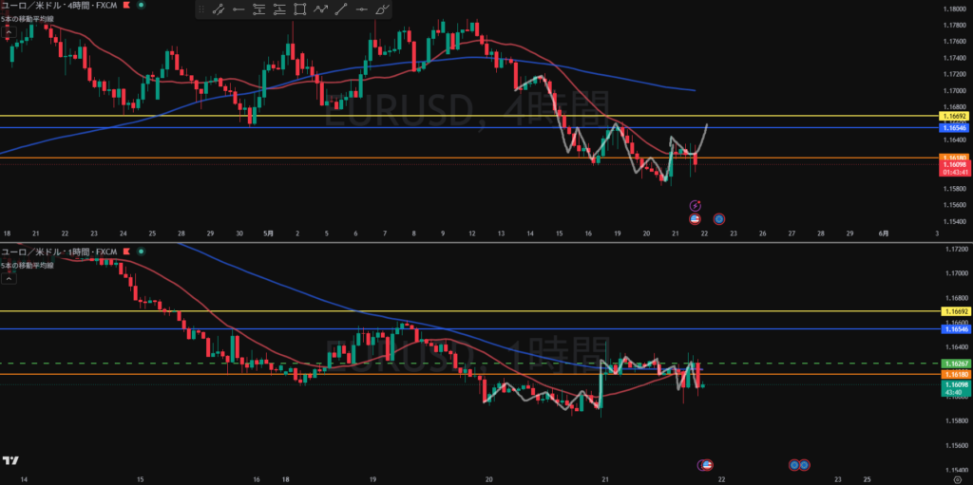The image size is (973, 485).
Task: Click the yellow 1.16692 price label on the 4-hour chart
Action: pos(953,116)
